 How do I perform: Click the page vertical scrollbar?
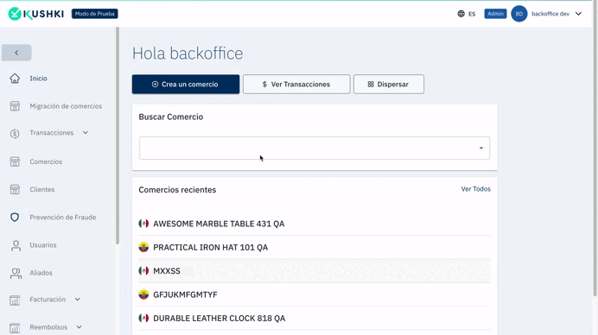pyautogui.click(x=595, y=149)
